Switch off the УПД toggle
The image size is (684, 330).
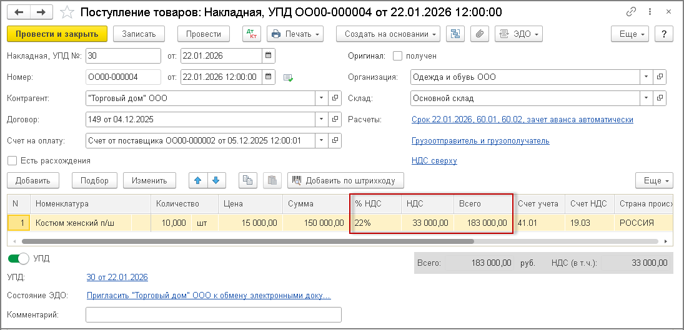[18, 259]
